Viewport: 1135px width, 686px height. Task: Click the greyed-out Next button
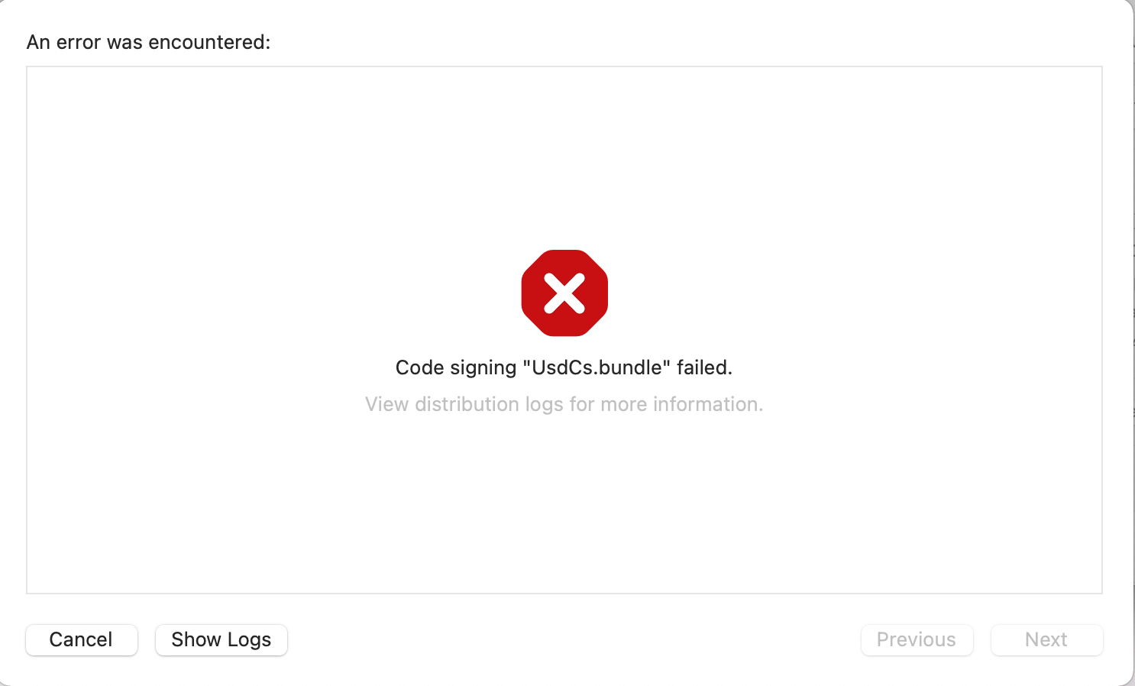1046,639
